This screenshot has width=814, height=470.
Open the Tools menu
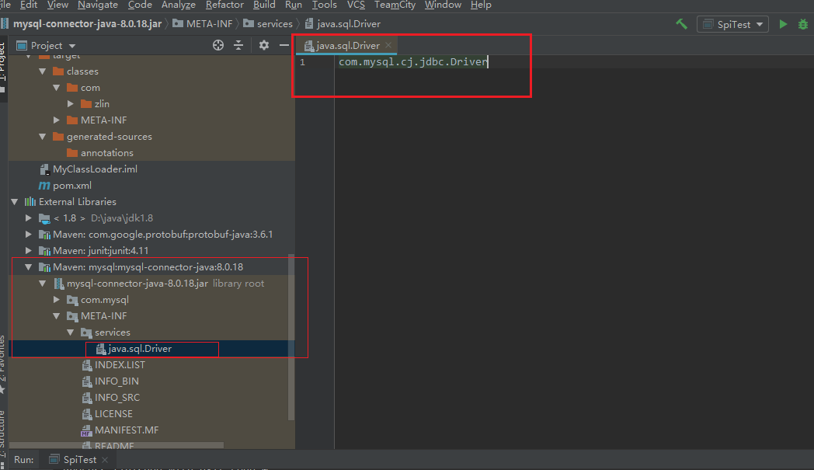[325, 5]
